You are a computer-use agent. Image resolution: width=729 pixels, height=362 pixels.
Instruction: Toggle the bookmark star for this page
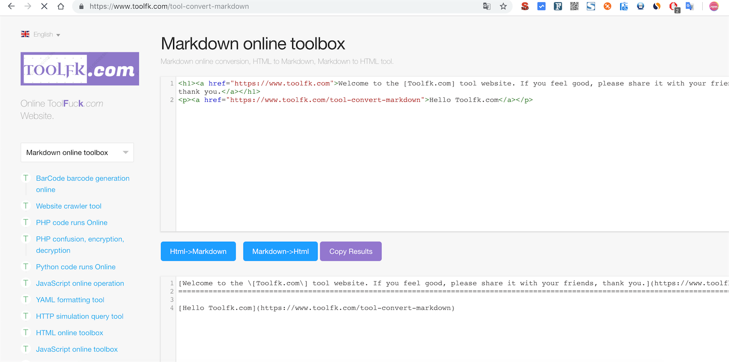pyautogui.click(x=503, y=7)
